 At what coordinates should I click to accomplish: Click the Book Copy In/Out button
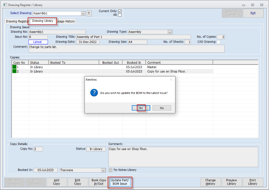point(99,182)
